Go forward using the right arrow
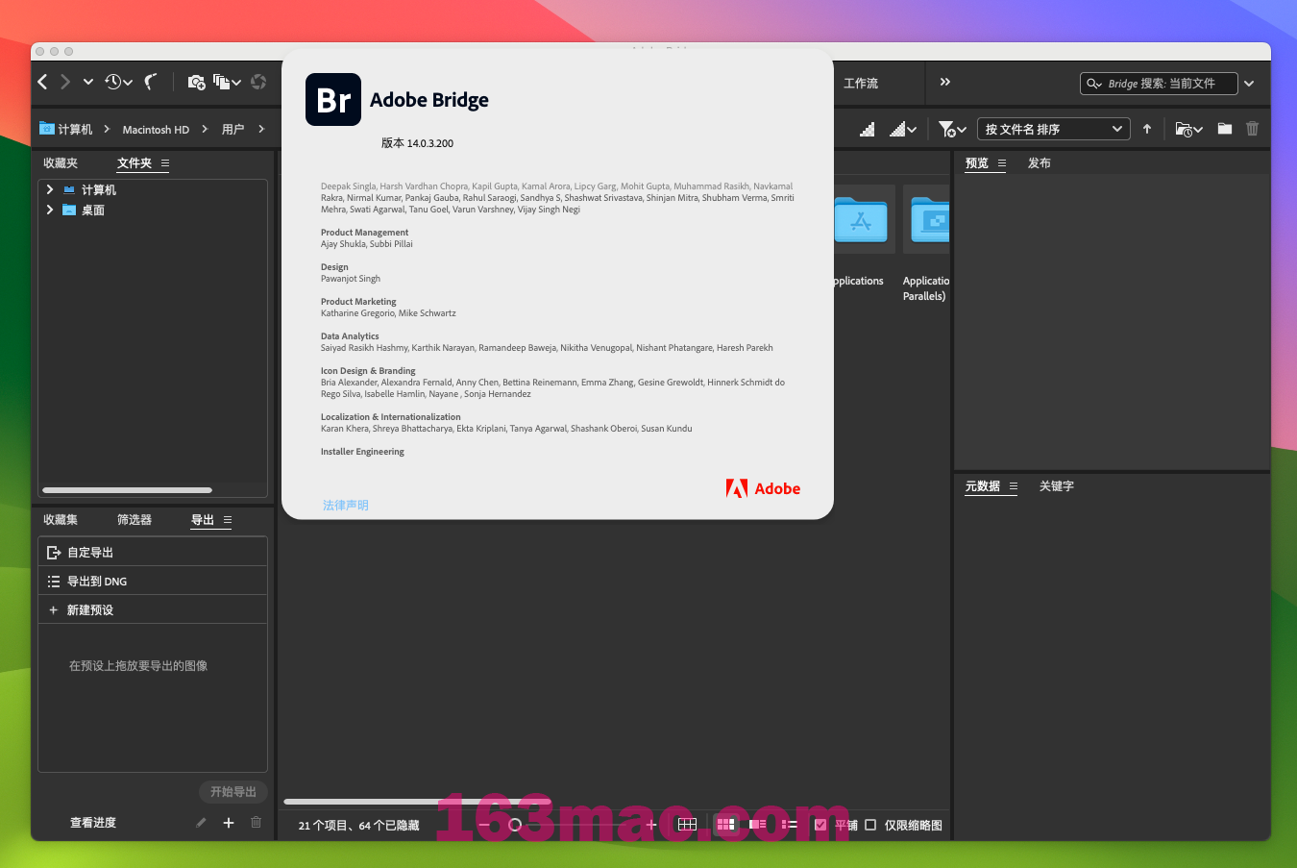Screen dimensions: 1297x868 tap(65, 82)
